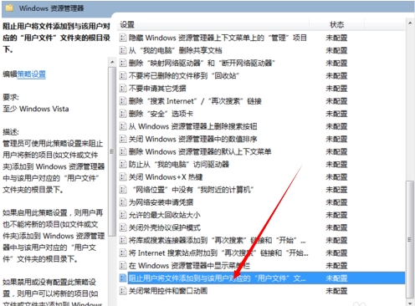Select 在 Windows 资源管理器中显示菜单栏

click(189, 266)
